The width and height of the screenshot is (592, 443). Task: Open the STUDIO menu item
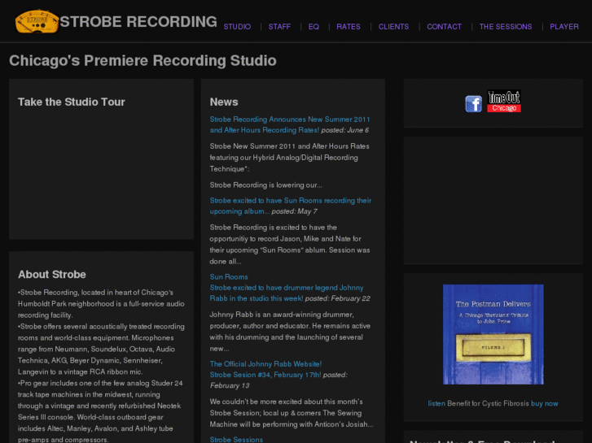pos(237,27)
